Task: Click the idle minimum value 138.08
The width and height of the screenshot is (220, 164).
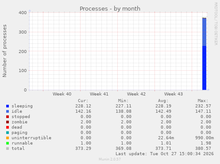Action: click(x=124, y=111)
